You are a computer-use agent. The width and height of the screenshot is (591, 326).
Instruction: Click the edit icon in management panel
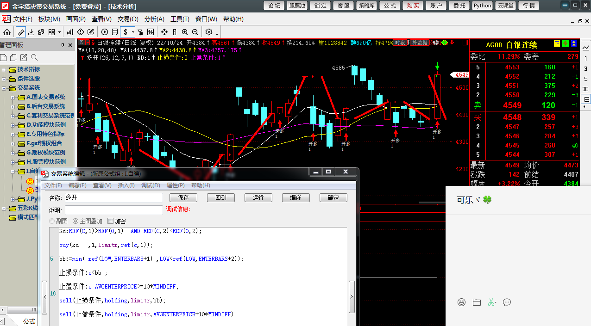24,57
